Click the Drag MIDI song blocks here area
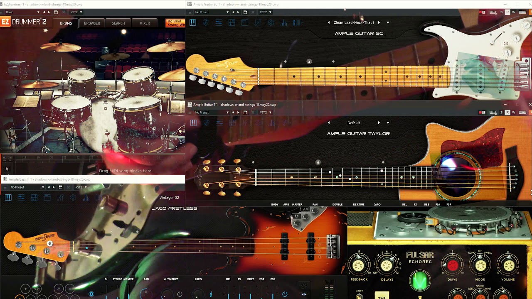This screenshot has width=532, height=299. click(x=125, y=171)
